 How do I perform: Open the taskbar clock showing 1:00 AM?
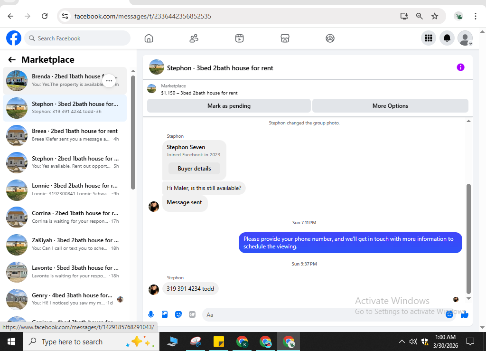[445, 342]
